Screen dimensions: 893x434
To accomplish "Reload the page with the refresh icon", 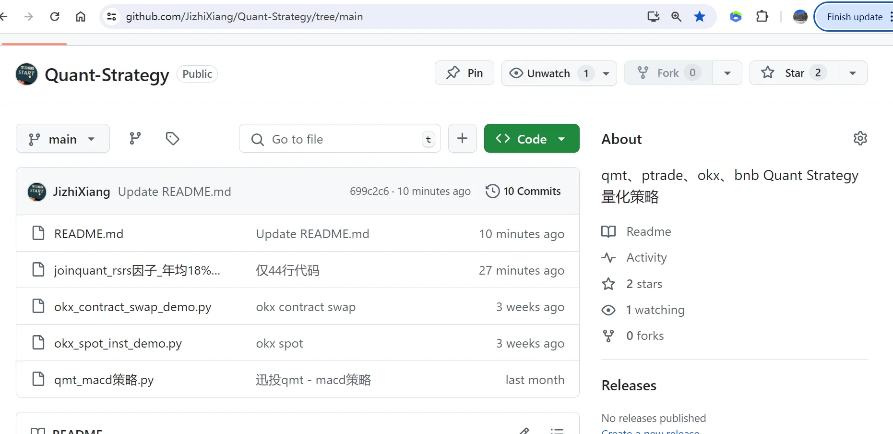I will pyautogui.click(x=55, y=17).
